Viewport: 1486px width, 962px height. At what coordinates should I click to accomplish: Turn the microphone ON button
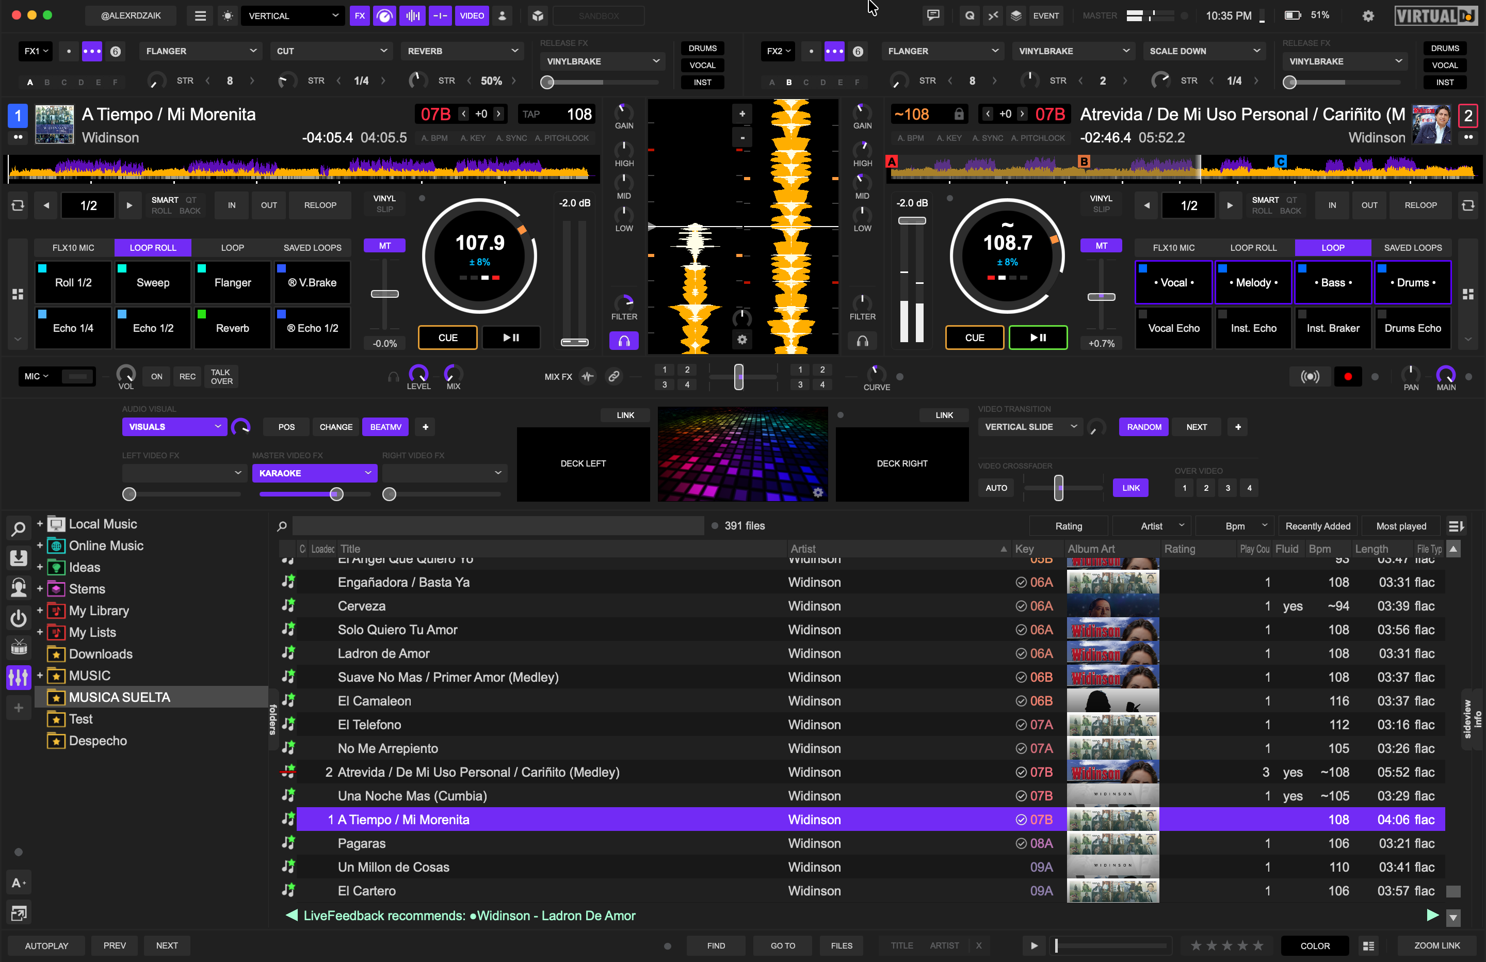coord(157,377)
